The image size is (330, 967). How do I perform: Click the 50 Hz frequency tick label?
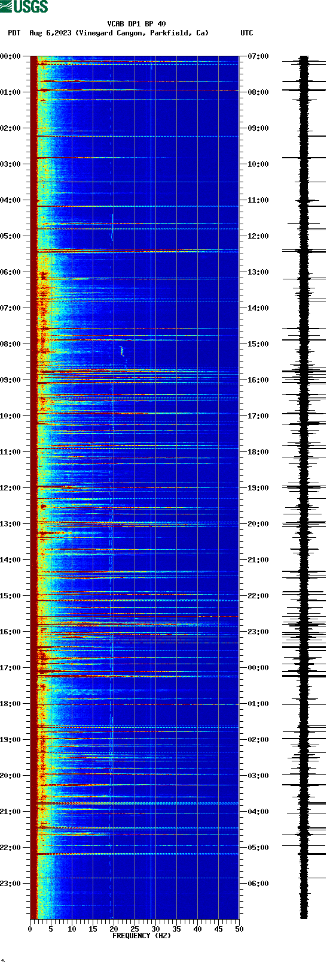click(x=239, y=929)
